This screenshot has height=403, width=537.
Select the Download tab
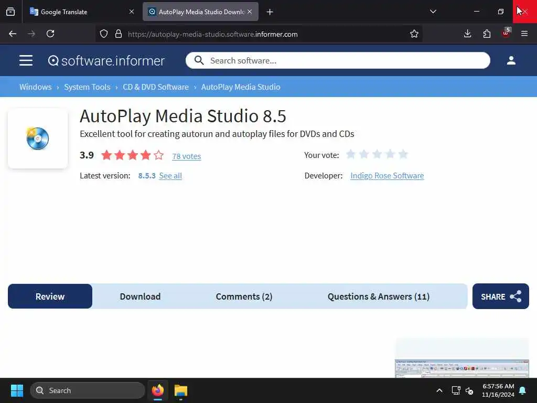140,296
